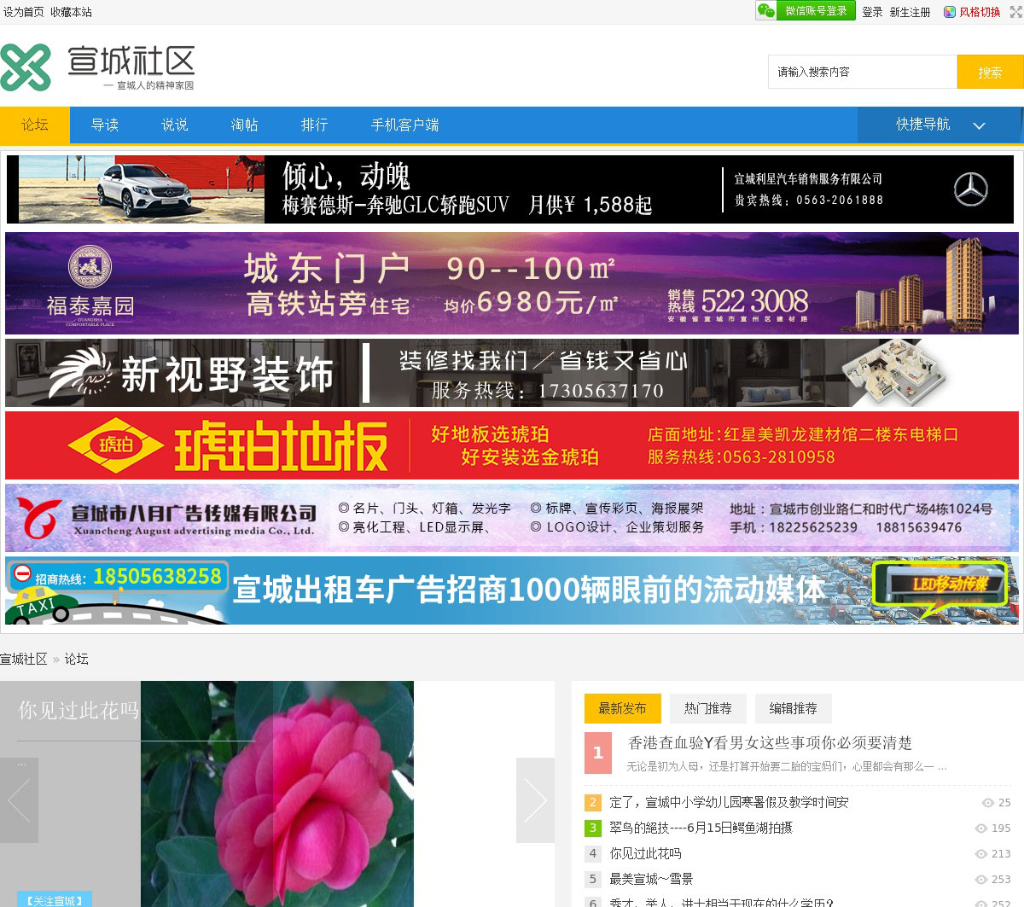Click the yellow 搜索 search button

pos(990,72)
